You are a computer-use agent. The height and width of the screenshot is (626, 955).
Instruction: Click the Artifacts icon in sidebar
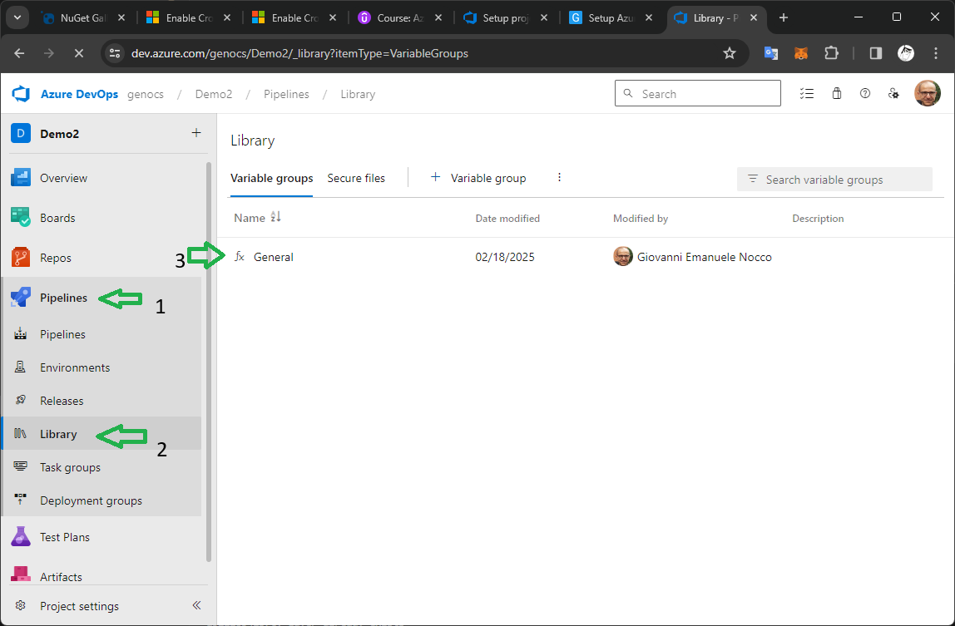point(21,575)
